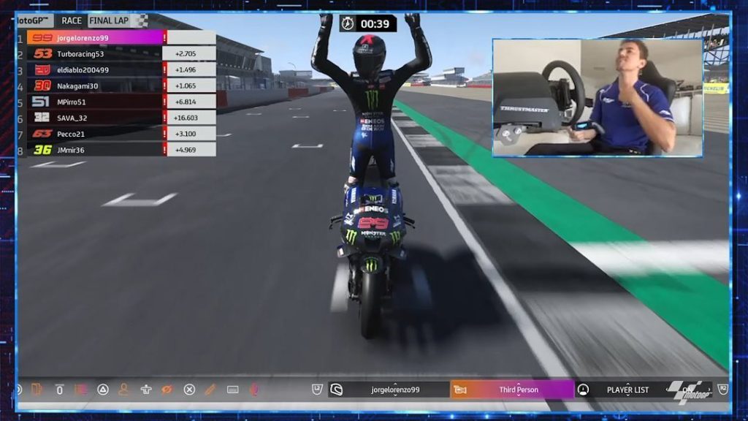Click the orange Third Person camera icon
The width and height of the screenshot is (748, 421).
(460, 390)
